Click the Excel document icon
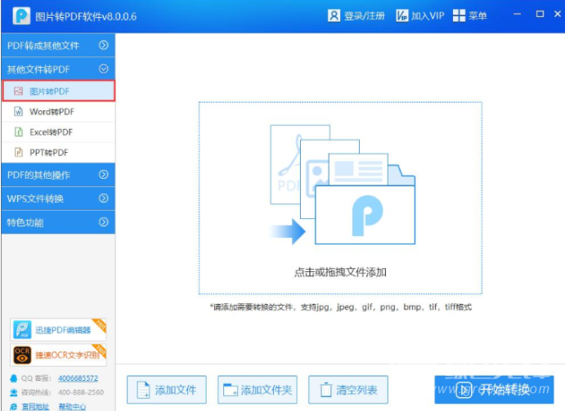565x411 pixels. pyautogui.click(x=18, y=132)
